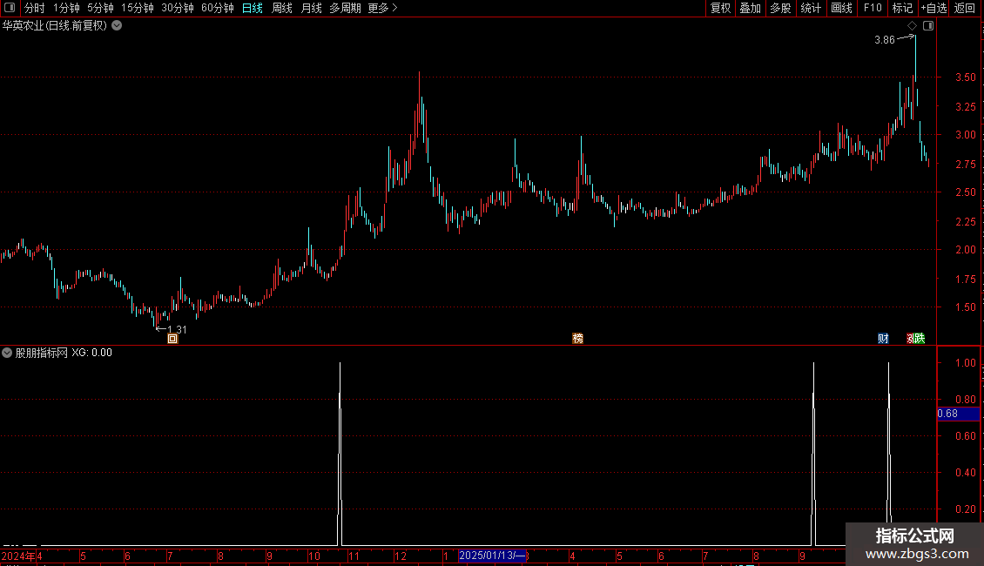Expand the 更多 periods menu
Viewport: 984px width, 566px height.
[x=382, y=8]
